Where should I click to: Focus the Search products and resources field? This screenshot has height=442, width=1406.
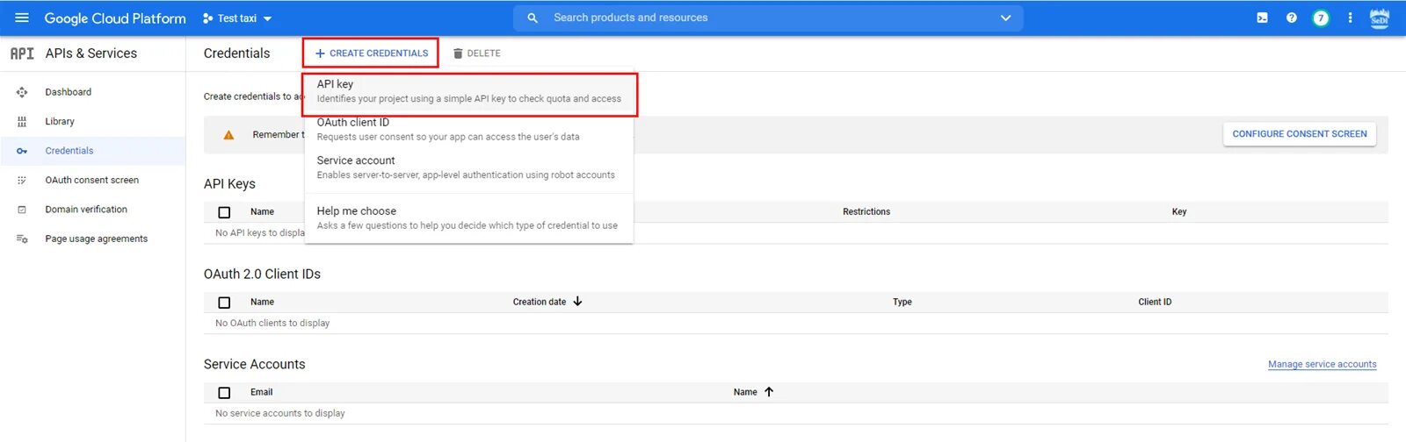[x=769, y=18]
